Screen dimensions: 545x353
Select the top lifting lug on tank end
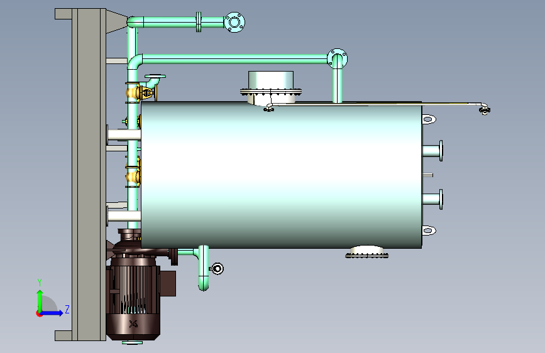[x=429, y=119]
